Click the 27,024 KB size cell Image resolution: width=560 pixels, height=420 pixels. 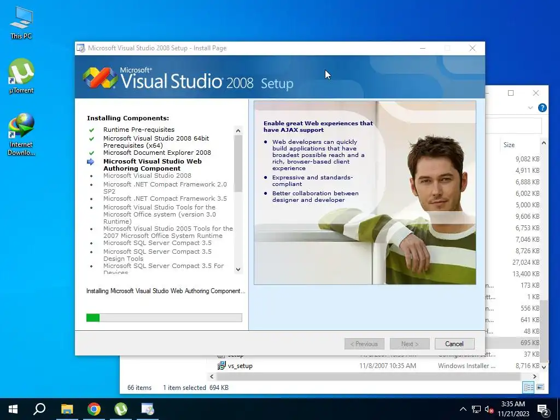coord(526,262)
